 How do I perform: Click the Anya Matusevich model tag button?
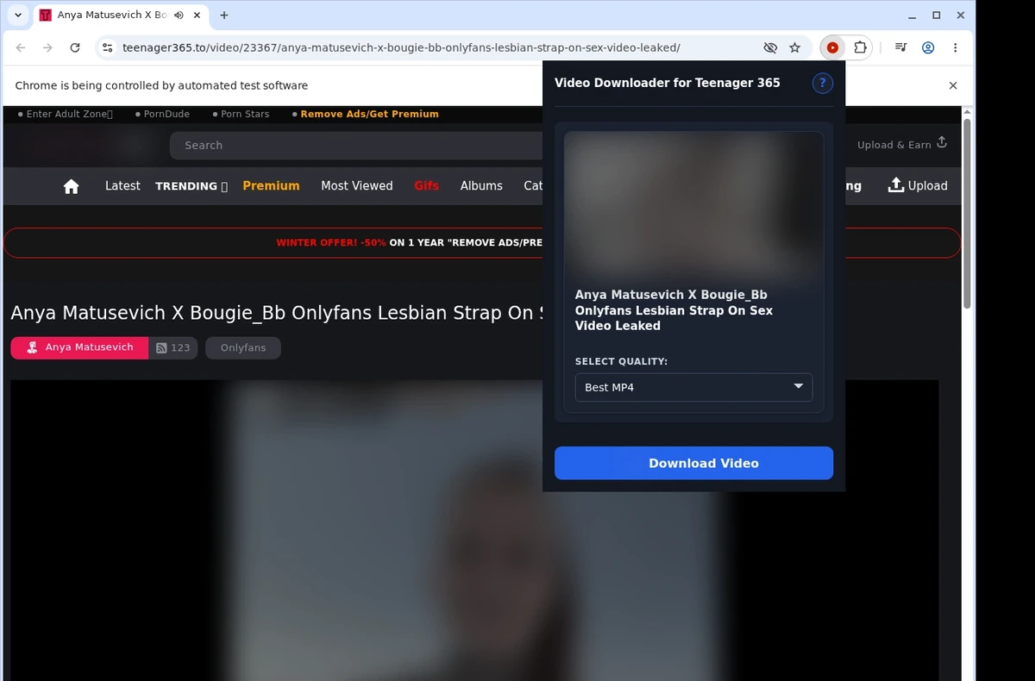[79, 347]
